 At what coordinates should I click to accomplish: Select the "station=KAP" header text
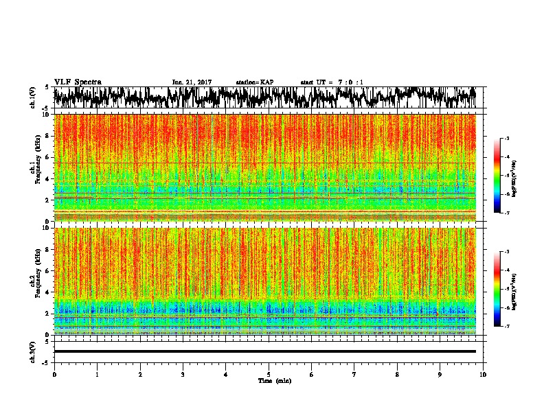tap(255, 82)
